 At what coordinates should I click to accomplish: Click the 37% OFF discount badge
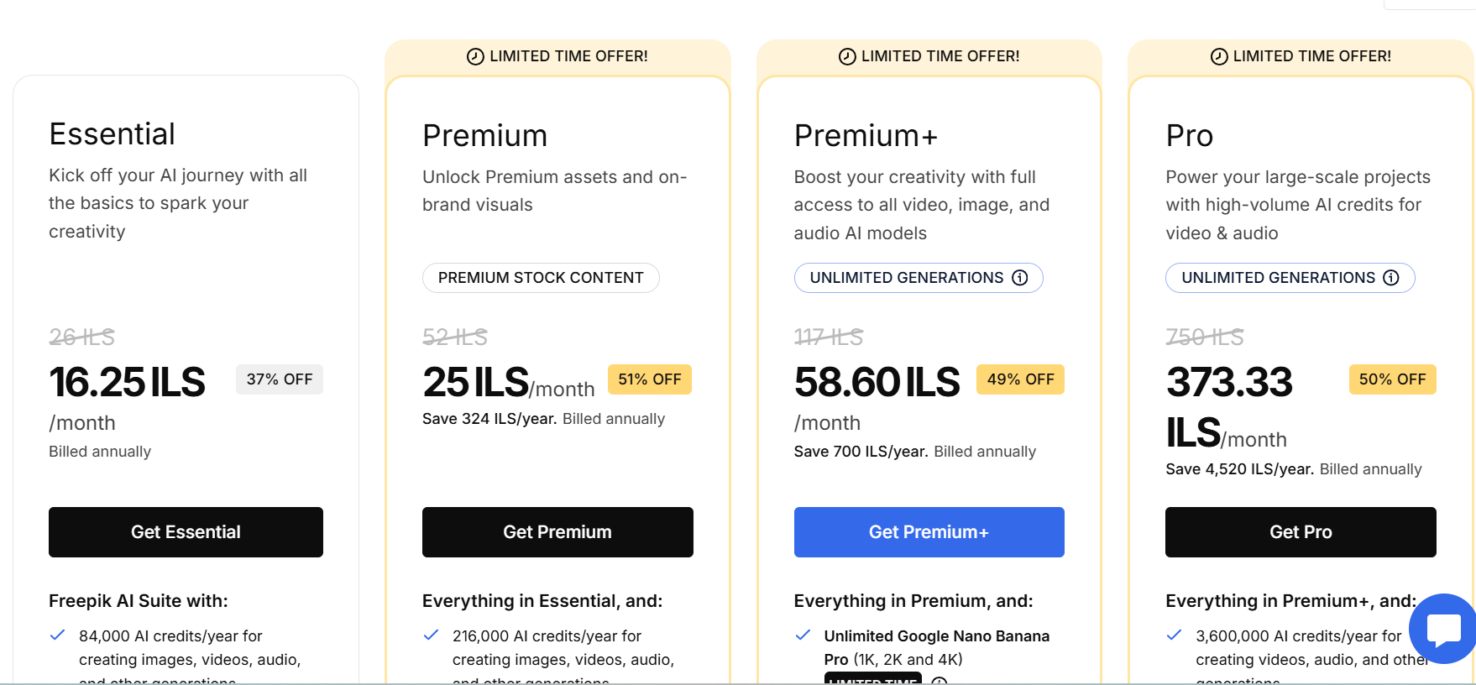tap(280, 379)
